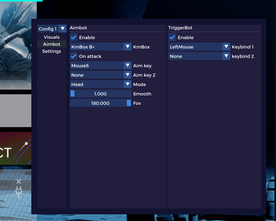The image size is (276, 221).
Task: Click the plug icon in background window
Action: point(19,192)
